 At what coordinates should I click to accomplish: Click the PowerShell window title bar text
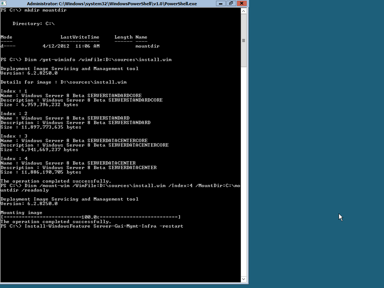click(112, 4)
